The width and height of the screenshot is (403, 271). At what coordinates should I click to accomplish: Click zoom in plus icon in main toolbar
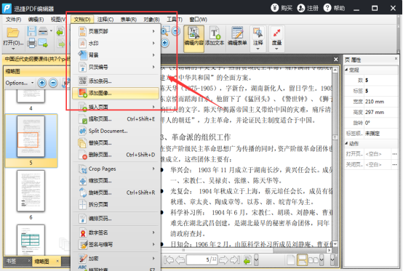164,43
